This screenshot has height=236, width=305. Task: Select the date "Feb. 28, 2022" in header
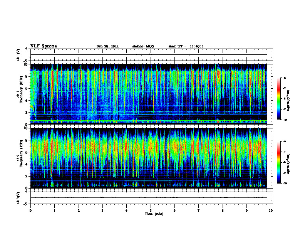point(107,46)
